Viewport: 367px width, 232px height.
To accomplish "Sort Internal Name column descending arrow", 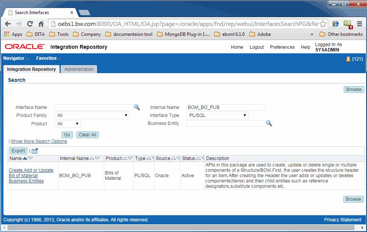I will coord(97,158).
